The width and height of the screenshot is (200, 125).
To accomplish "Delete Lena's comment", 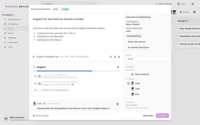I will pos(117,104).
